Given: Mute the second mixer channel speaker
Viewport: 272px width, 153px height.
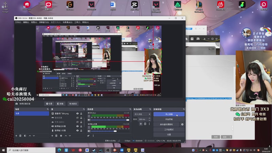Looking at the screenshot, I should click(x=89, y=131).
